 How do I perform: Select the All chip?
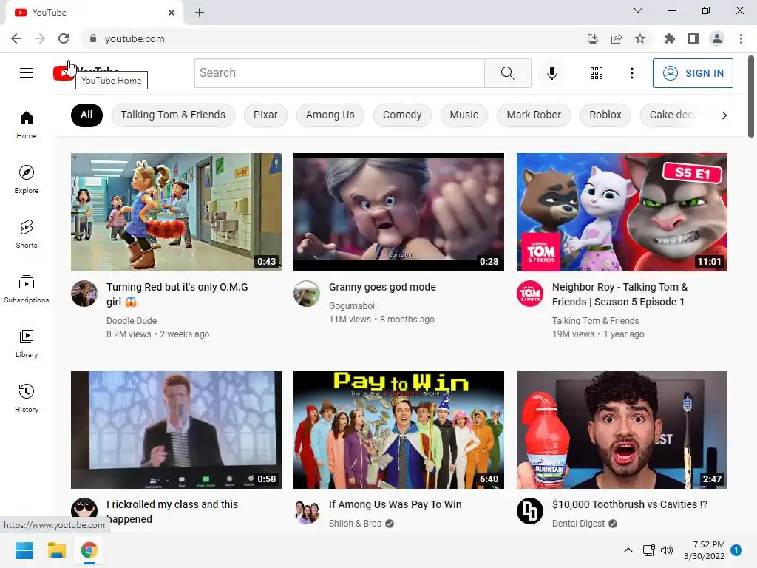pos(86,115)
